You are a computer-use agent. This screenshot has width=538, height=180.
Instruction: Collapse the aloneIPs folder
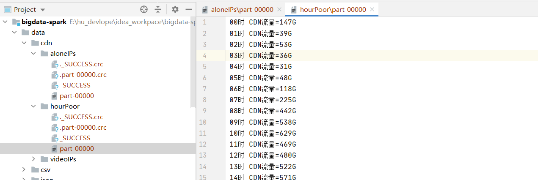tap(34, 54)
